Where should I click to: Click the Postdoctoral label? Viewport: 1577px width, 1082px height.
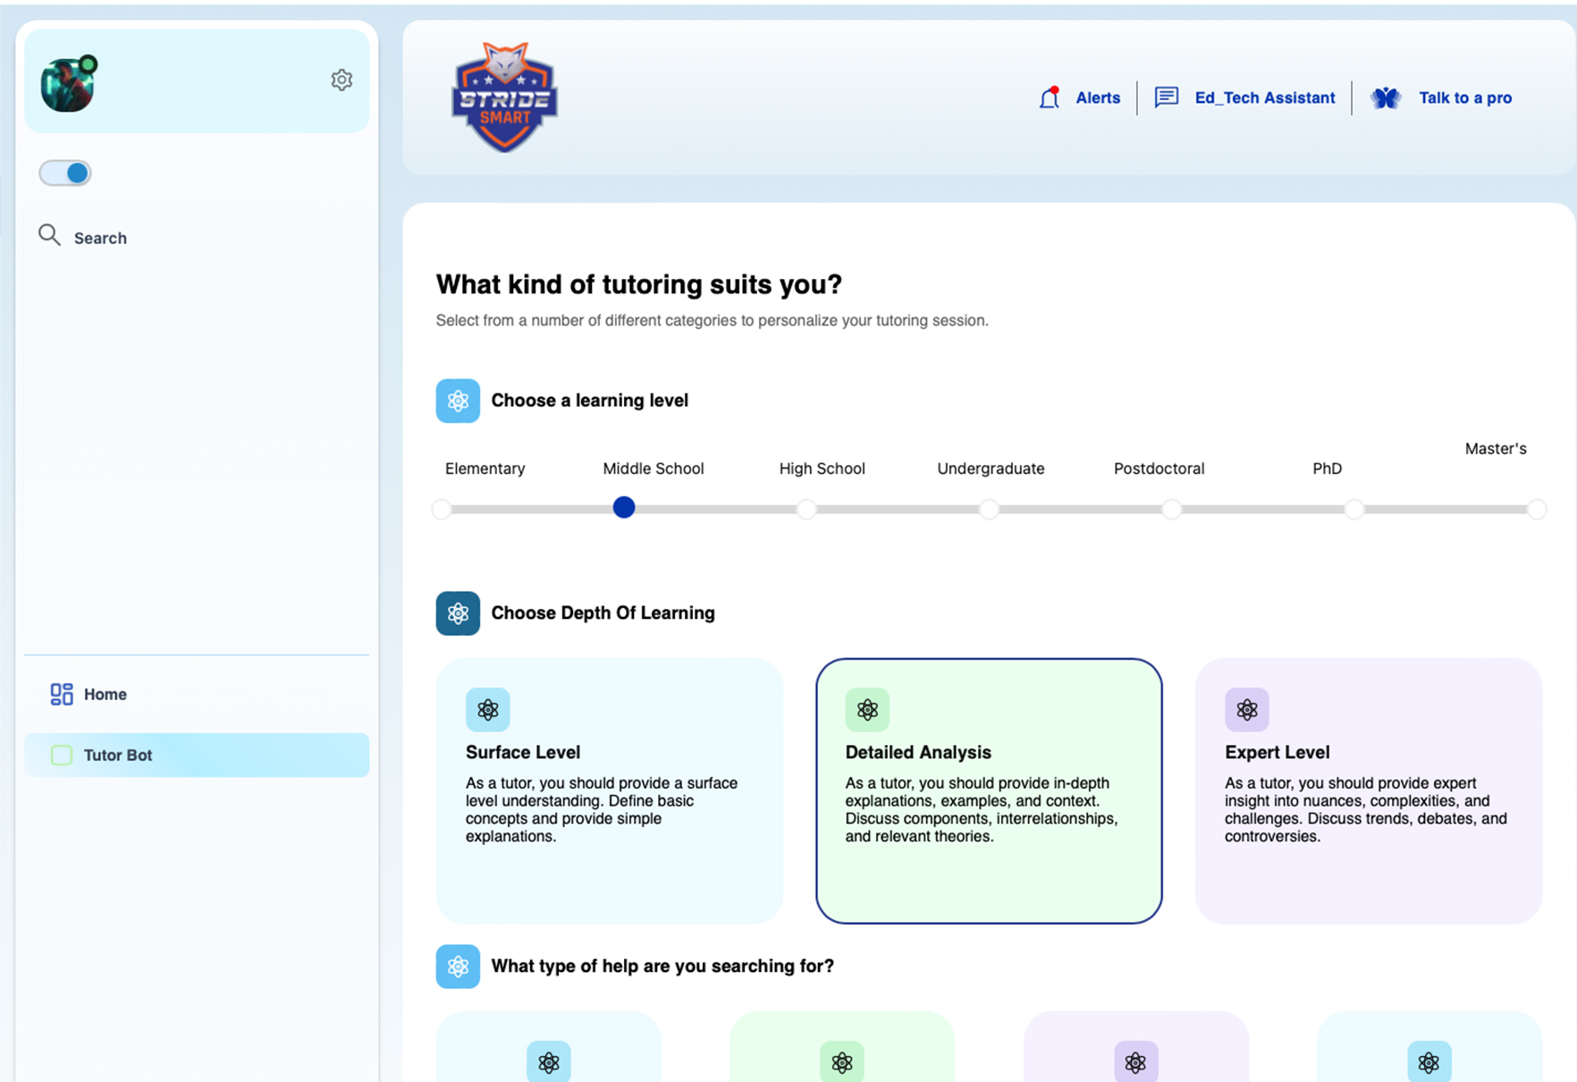coord(1160,469)
